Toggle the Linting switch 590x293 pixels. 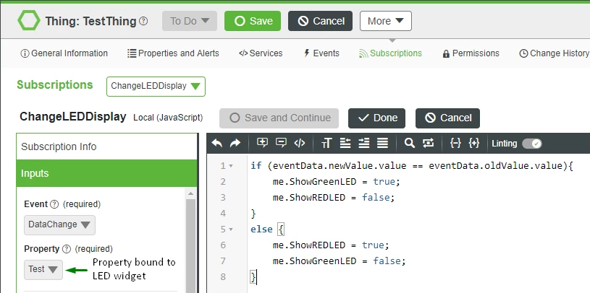click(x=532, y=144)
